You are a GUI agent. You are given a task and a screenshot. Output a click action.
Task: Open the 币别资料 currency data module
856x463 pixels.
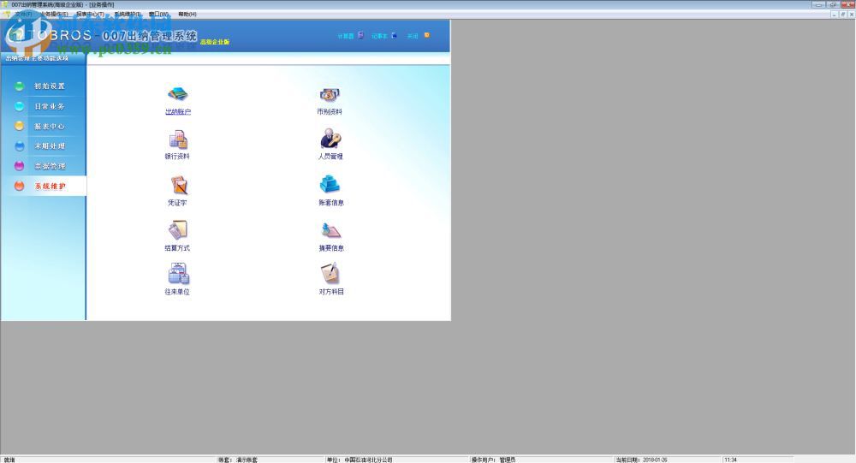coord(330,100)
